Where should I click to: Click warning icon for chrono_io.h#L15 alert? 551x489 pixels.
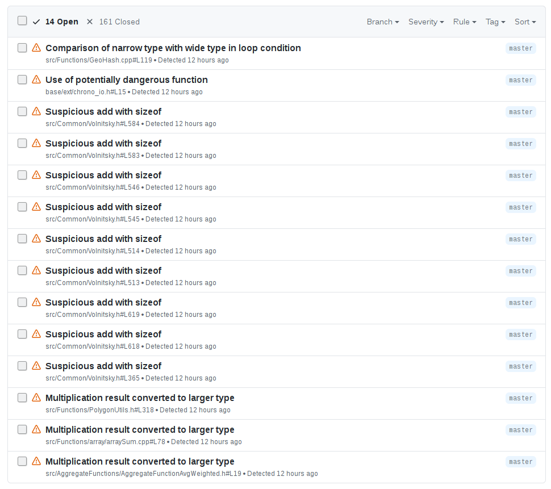(x=36, y=80)
